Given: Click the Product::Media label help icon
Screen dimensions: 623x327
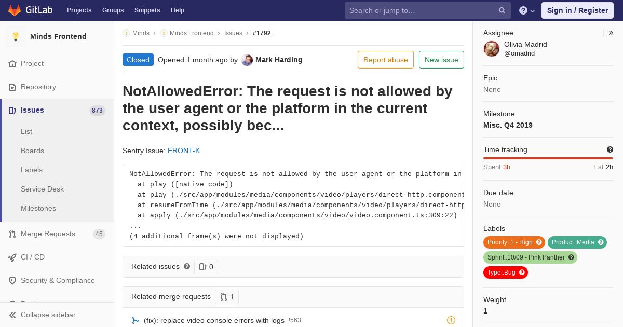Looking at the screenshot, I should point(601,242).
